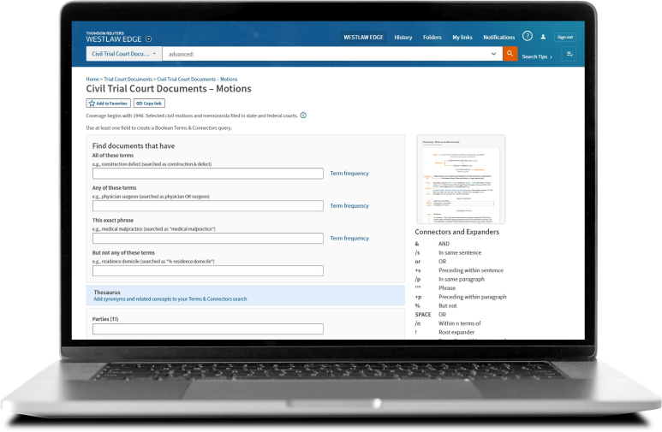The height and width of the screenshot is (432, 662).
Task: Click the Sign out button
Action: pyautogui.click(x=565, y=37)
